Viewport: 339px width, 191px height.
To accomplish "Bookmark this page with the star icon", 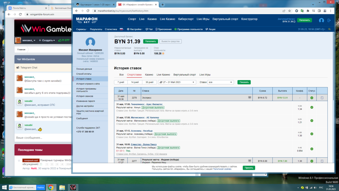I will tap(290, 11).
